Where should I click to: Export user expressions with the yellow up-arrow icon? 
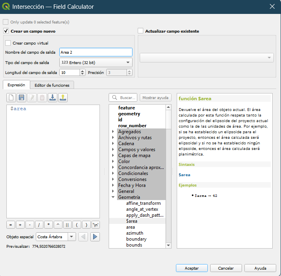tap(63, 97)
